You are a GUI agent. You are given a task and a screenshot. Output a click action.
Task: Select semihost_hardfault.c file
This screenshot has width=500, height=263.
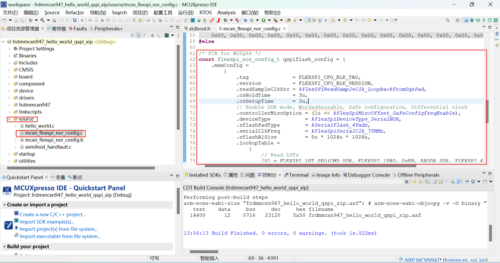[x=48, y=147]
